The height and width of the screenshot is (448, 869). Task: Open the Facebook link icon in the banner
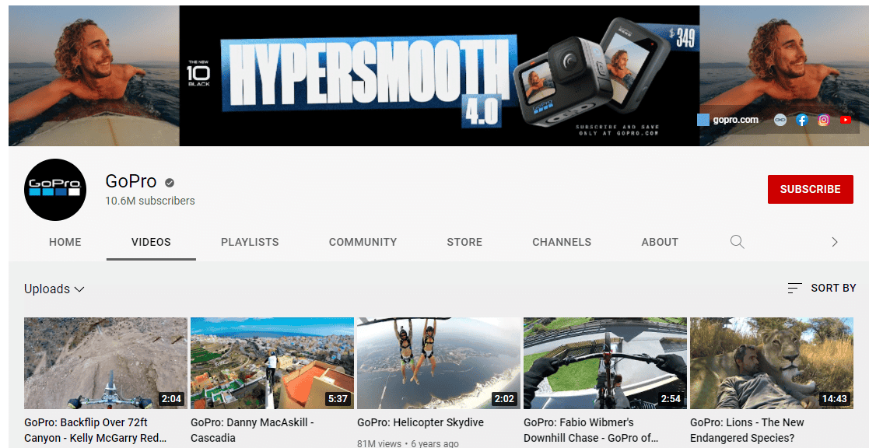coord(802,120)
